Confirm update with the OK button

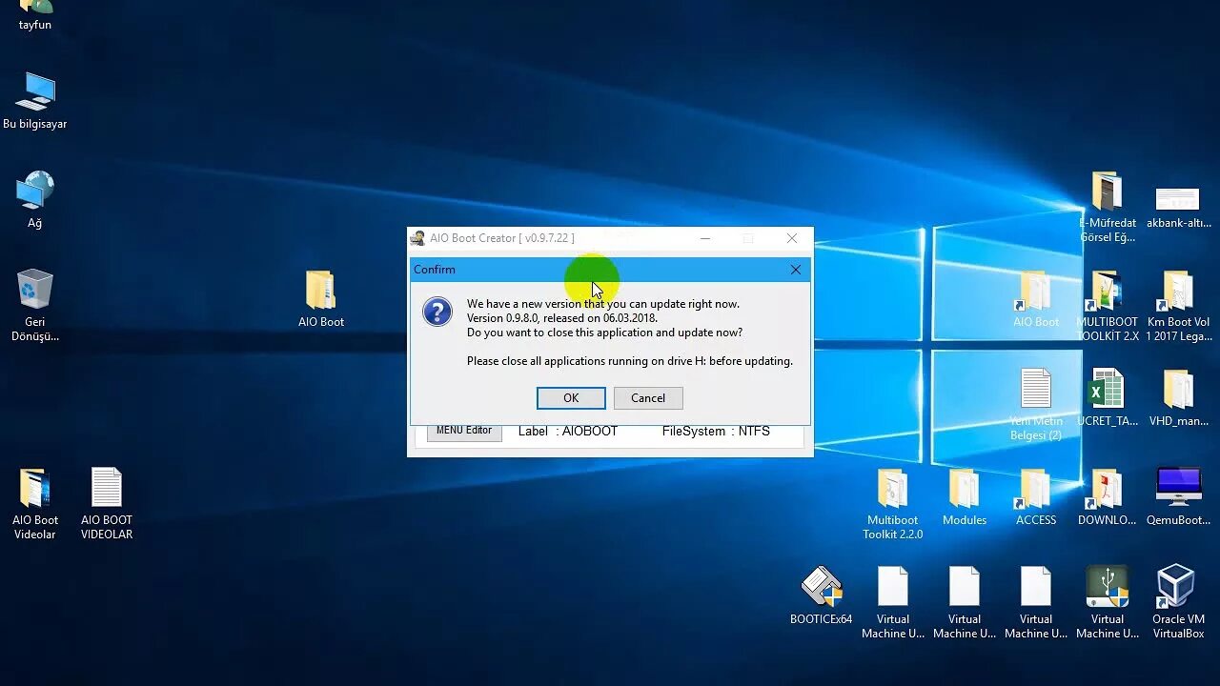(571, 398)
